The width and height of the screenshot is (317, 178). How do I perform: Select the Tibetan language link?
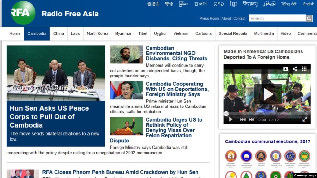tap(250, 4)
